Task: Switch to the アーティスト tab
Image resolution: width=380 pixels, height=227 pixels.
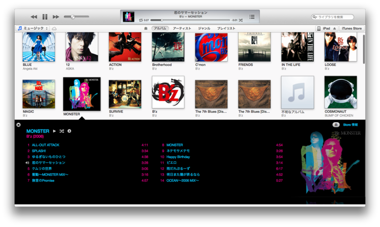Action: 182,29
